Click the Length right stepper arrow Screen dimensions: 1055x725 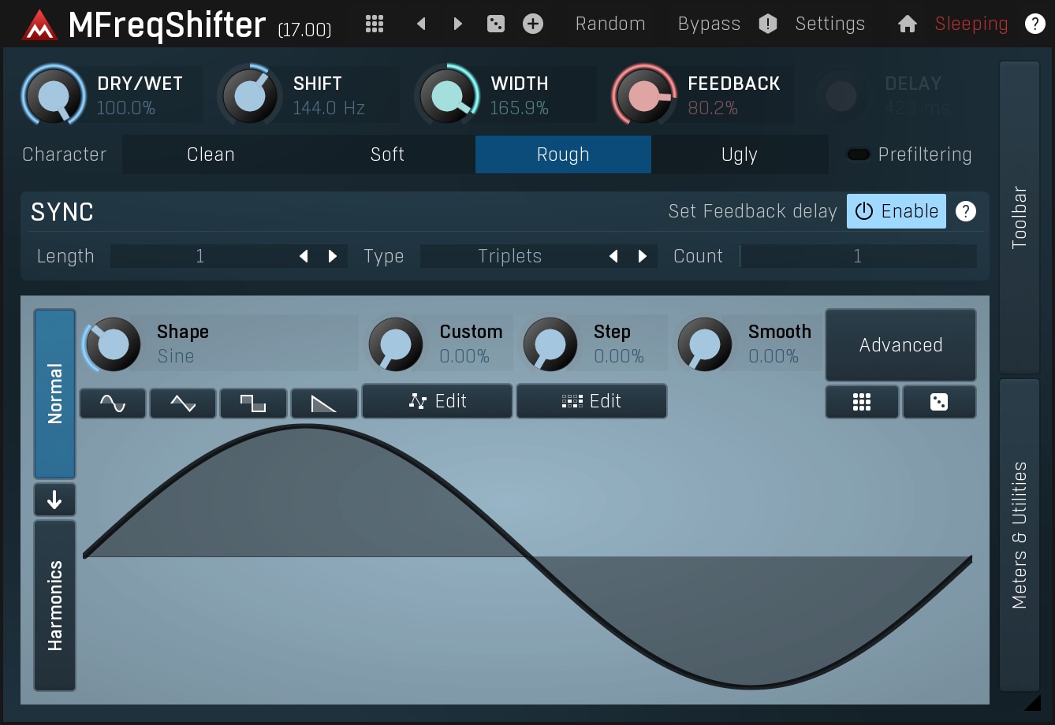pyautogui.click(x=331, y=256)
